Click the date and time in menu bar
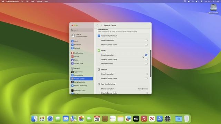Screen dimensions: 221x124 pyautogui.click(x=212, y=1)
